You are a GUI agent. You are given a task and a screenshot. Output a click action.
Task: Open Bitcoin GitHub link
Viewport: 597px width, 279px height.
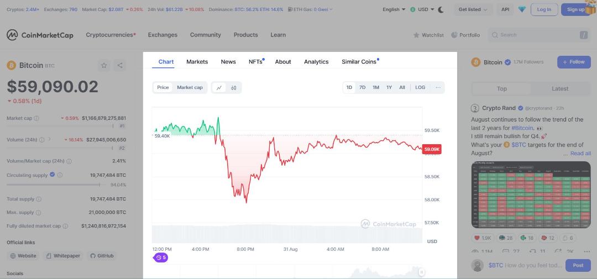tap(102, 256)
